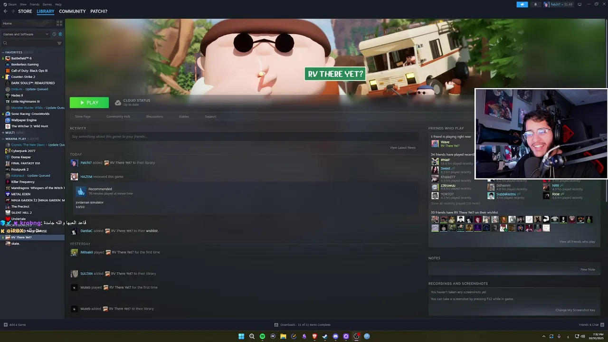Go back with the back arrow
Screen dimensions: 608x342
(5, 11)
